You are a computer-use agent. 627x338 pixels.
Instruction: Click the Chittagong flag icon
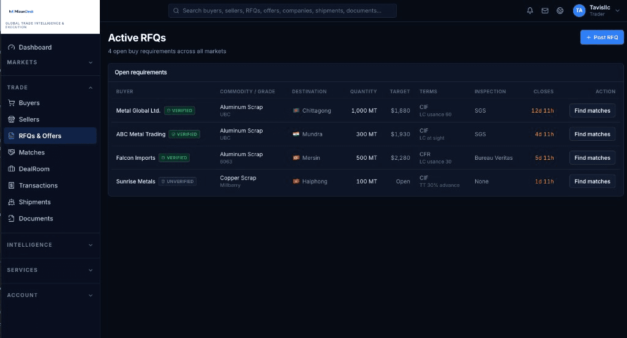tap(296, 110)
